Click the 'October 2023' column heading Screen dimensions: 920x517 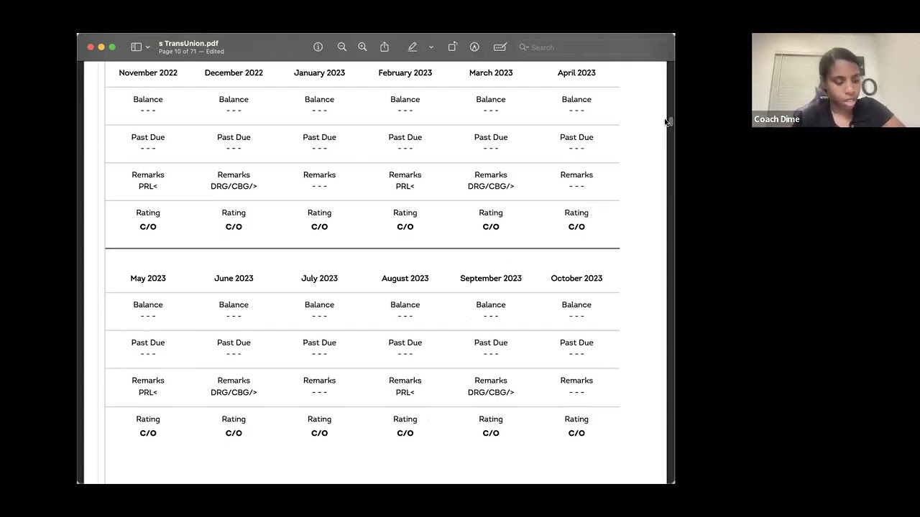tap(576, 278)
